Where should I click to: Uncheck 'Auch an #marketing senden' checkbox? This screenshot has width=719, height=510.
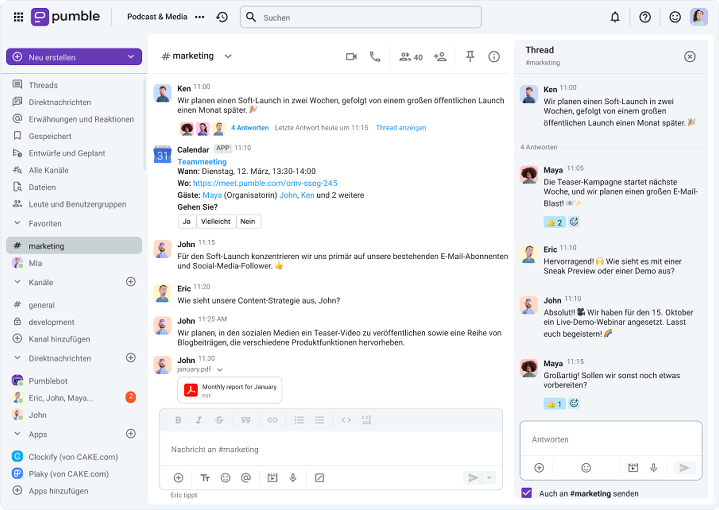pos(526,493)
